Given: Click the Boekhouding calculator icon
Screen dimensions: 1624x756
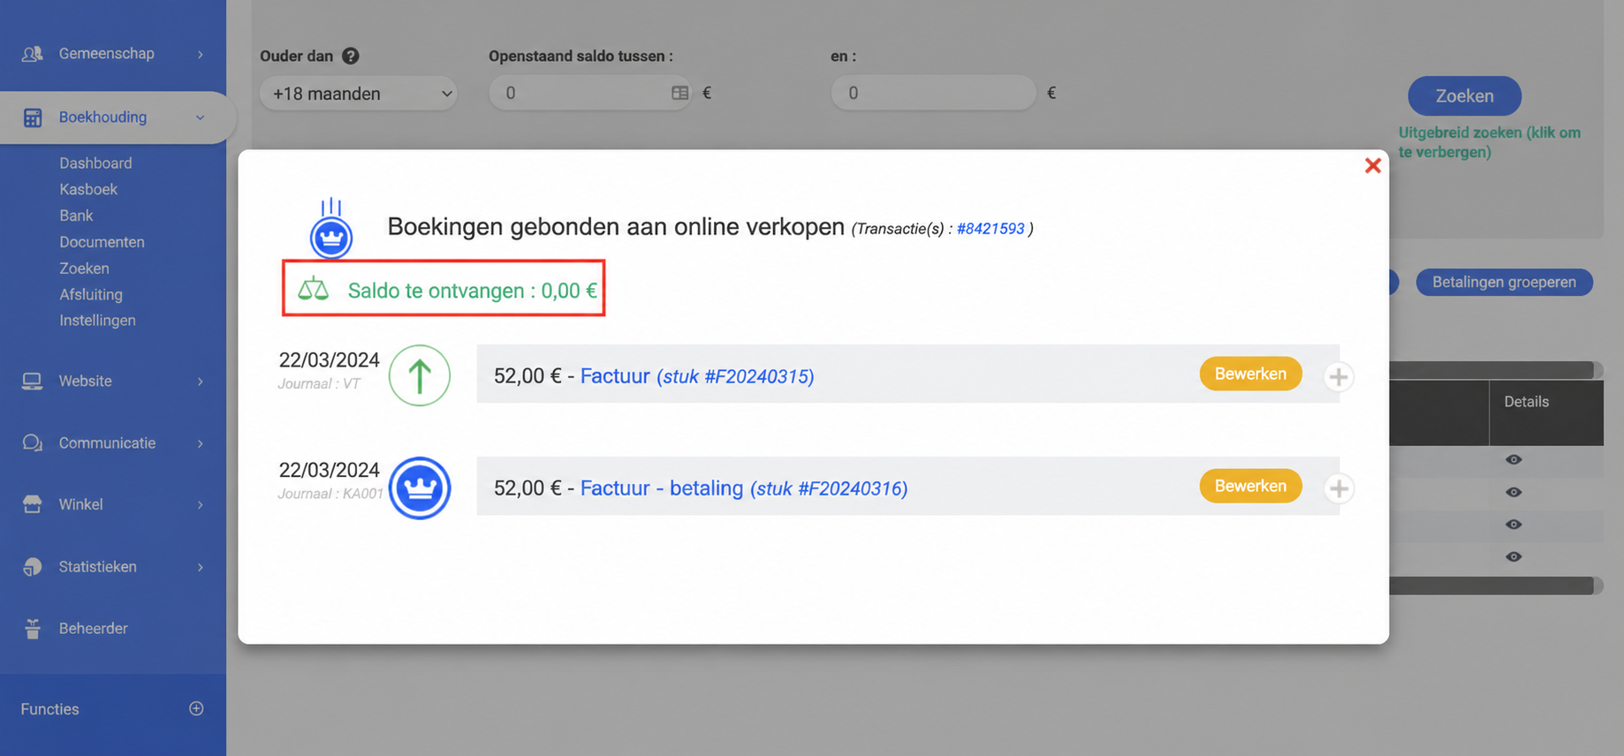Looking at the screenshot, I should (x=33, y=117).
